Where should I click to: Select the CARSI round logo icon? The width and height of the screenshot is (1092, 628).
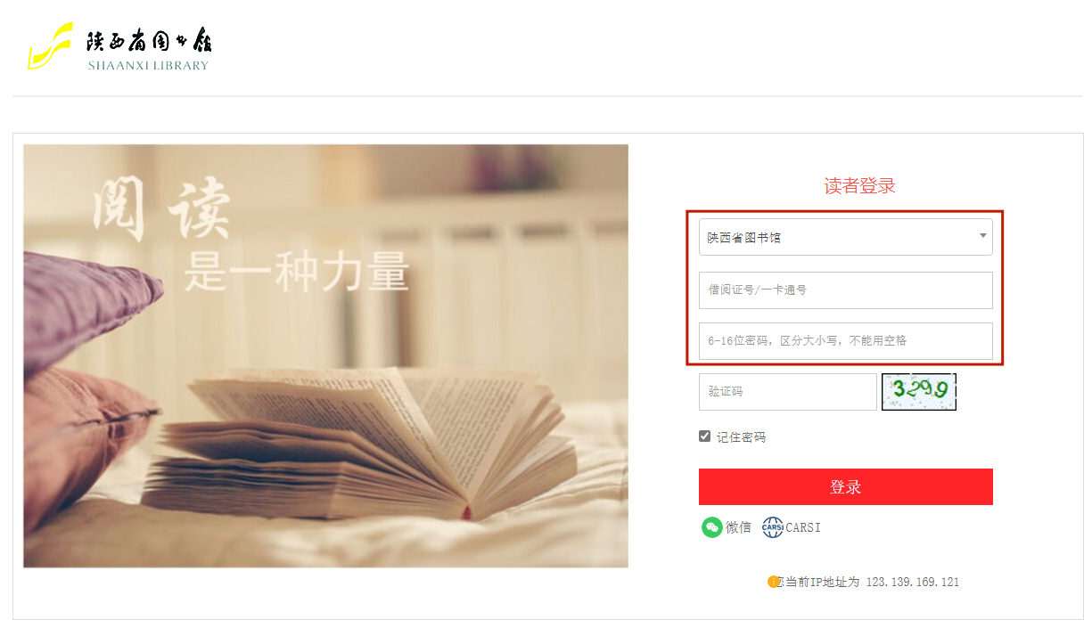[x=772, y=527]
